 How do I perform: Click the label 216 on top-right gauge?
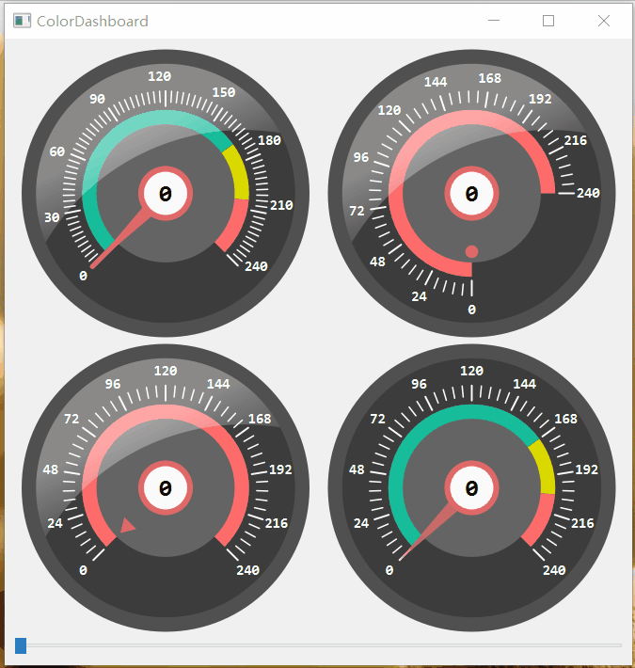pos(576,140)
